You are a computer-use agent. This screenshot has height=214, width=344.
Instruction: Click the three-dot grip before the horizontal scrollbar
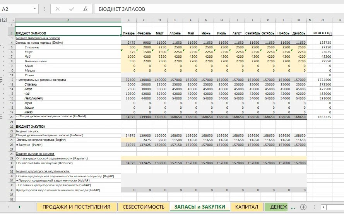314,207
